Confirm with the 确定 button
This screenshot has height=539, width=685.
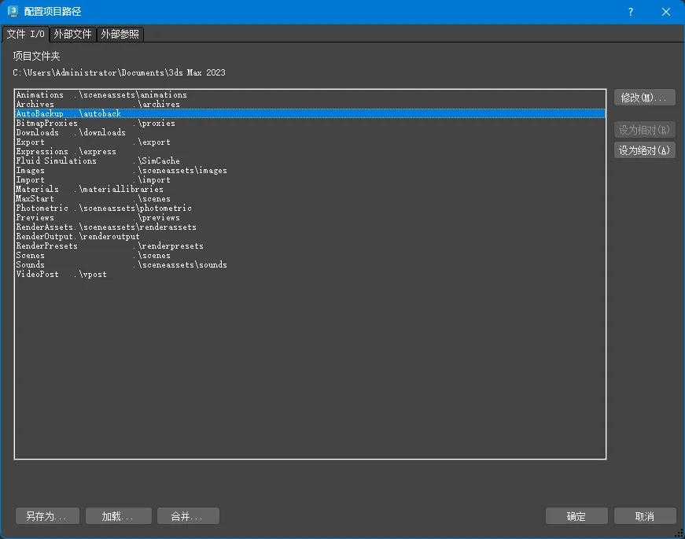(x=576, y=516)
